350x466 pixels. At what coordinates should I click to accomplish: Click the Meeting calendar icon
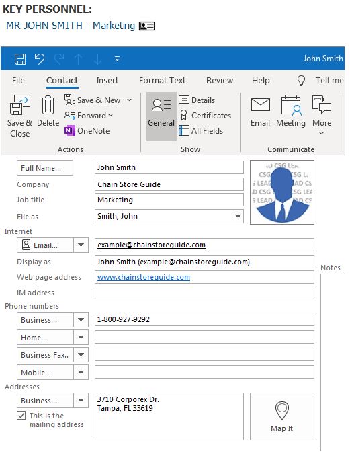(x=291, y=106)
